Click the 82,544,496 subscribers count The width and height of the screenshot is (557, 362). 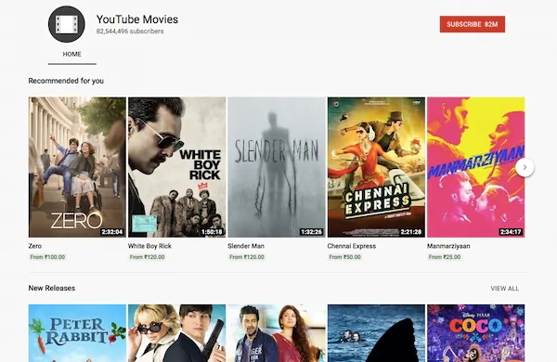130,32
